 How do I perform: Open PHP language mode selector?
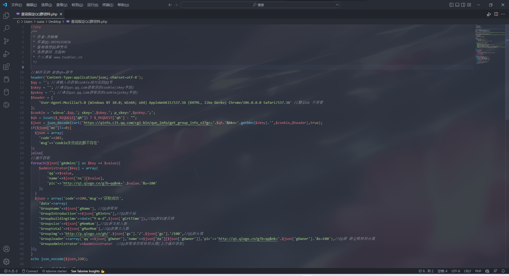[x=478, y=271]
